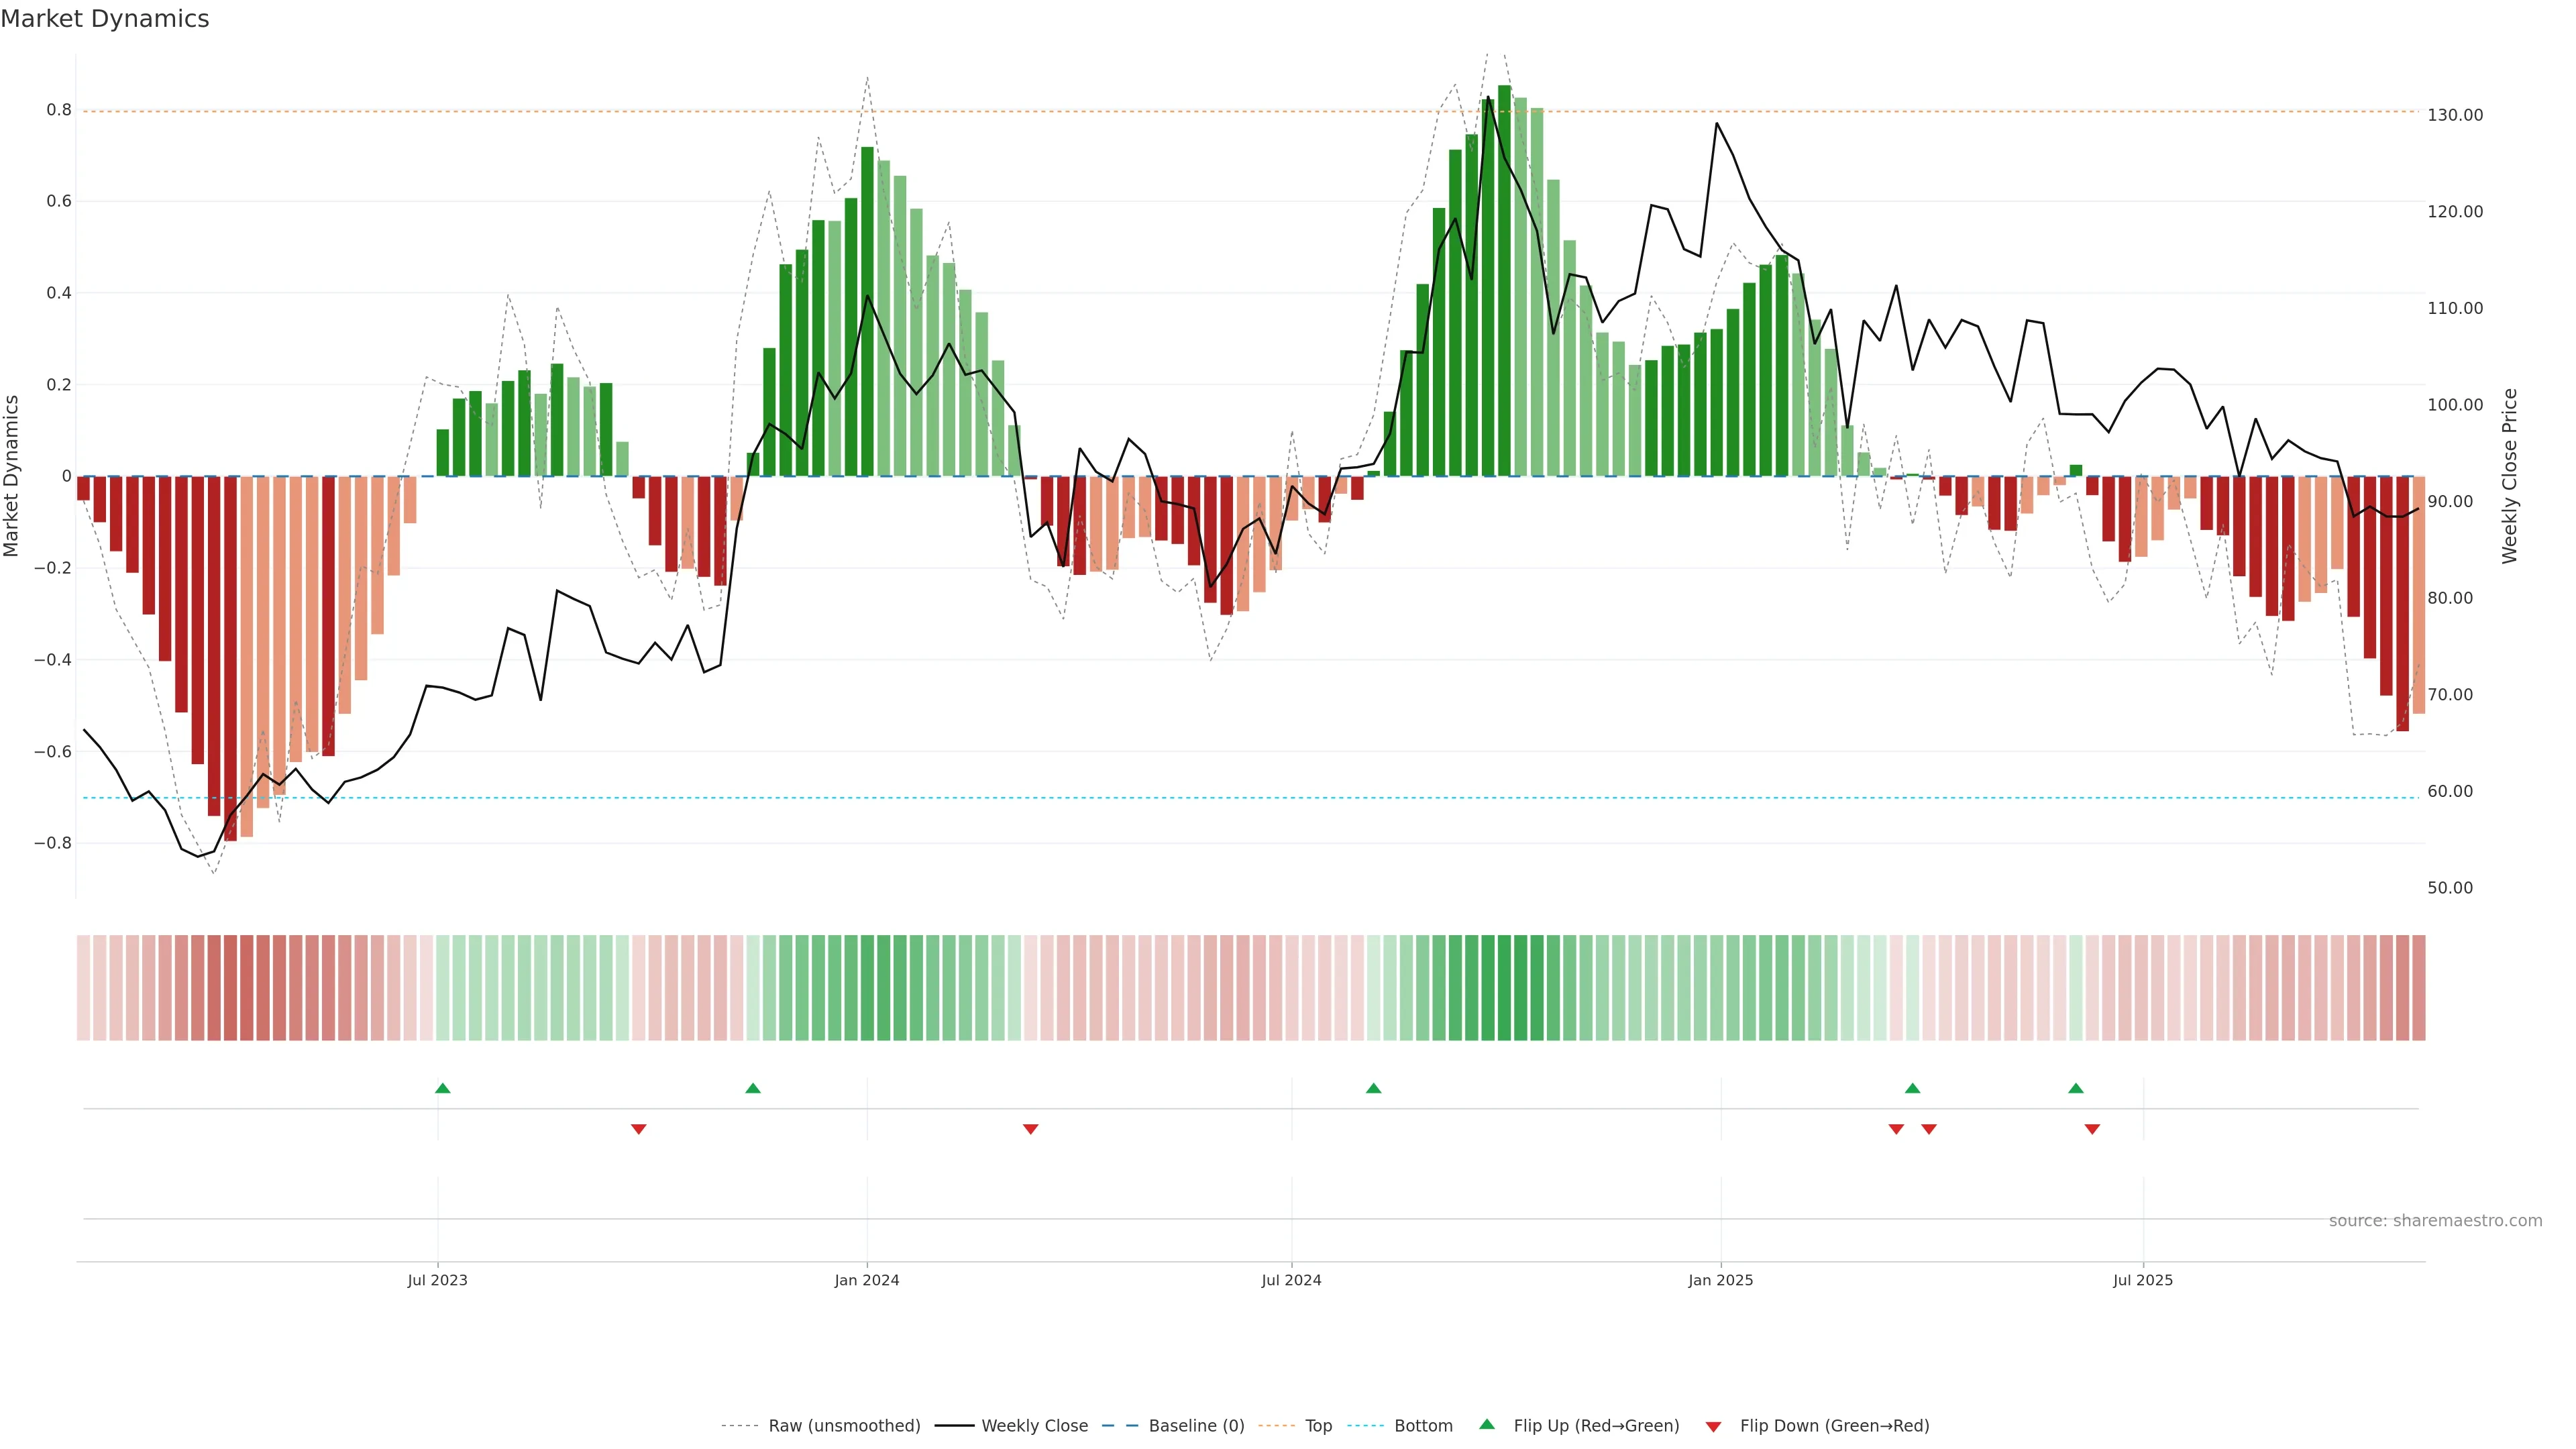The width and height of the screenshot is (2576, 1449).
Task: Click the Jan 2024 x-axis label
Action: [867, 1280]
